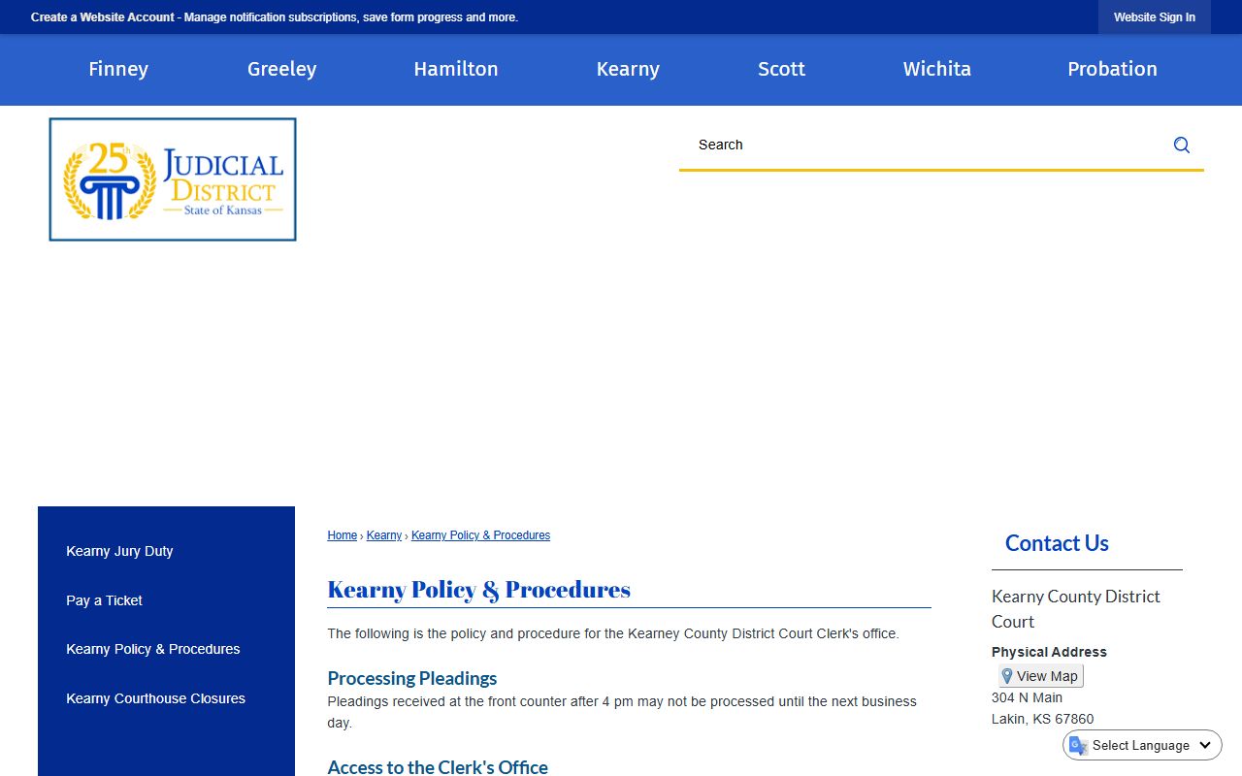The image size is (1242, 776).
Task: Click the Processing Pleadings heading
Action: [x=412, y=678]
